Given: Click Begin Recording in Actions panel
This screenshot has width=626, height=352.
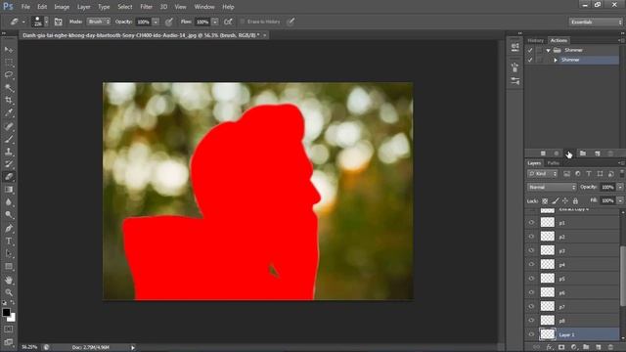Looking at the screenshot, I should point(557,154).
